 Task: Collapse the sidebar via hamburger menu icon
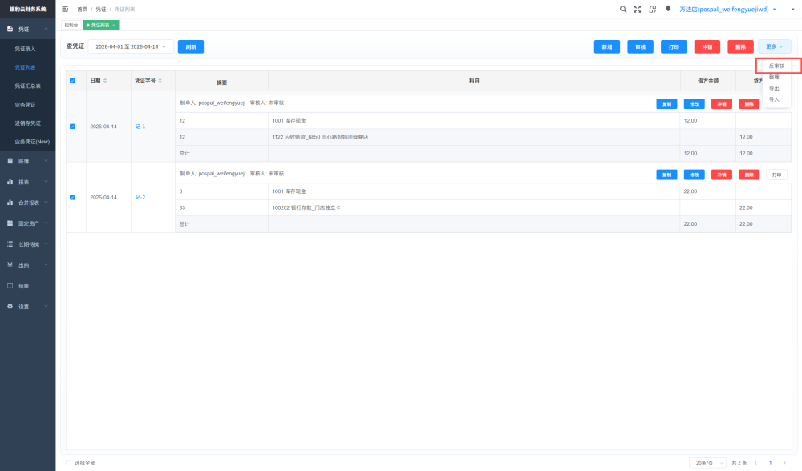[65, 9]
